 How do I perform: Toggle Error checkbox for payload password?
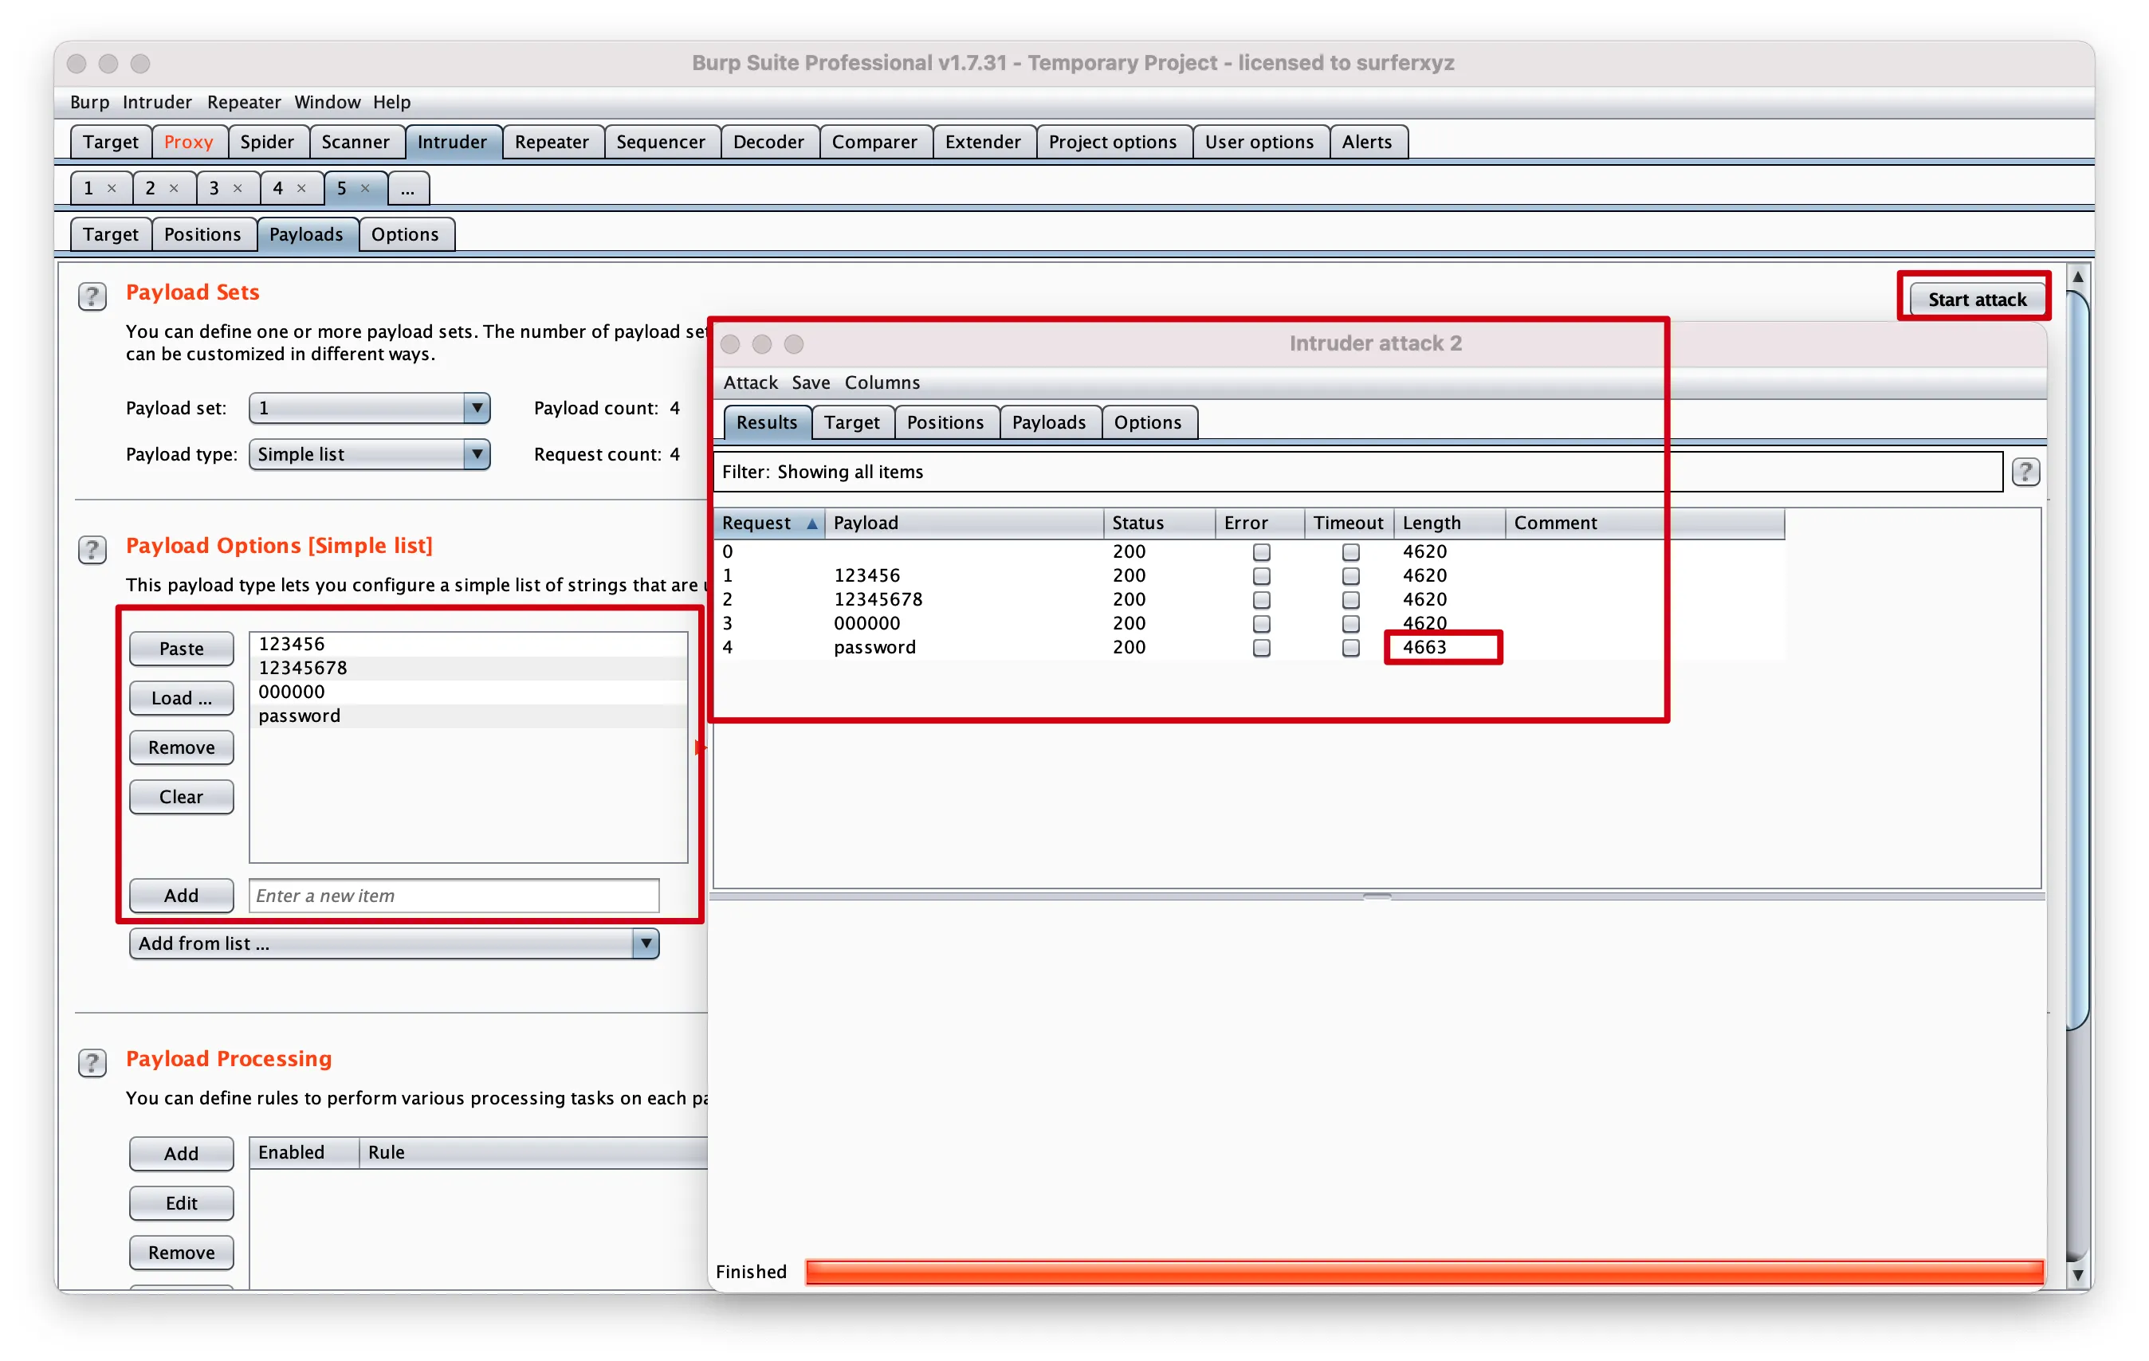point(1261,649)
